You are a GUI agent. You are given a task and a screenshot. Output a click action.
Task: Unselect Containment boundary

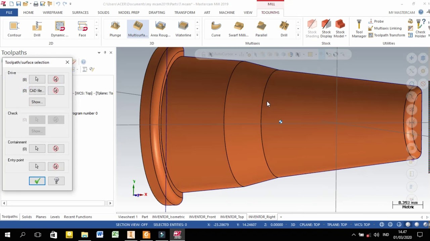point(56,148)
